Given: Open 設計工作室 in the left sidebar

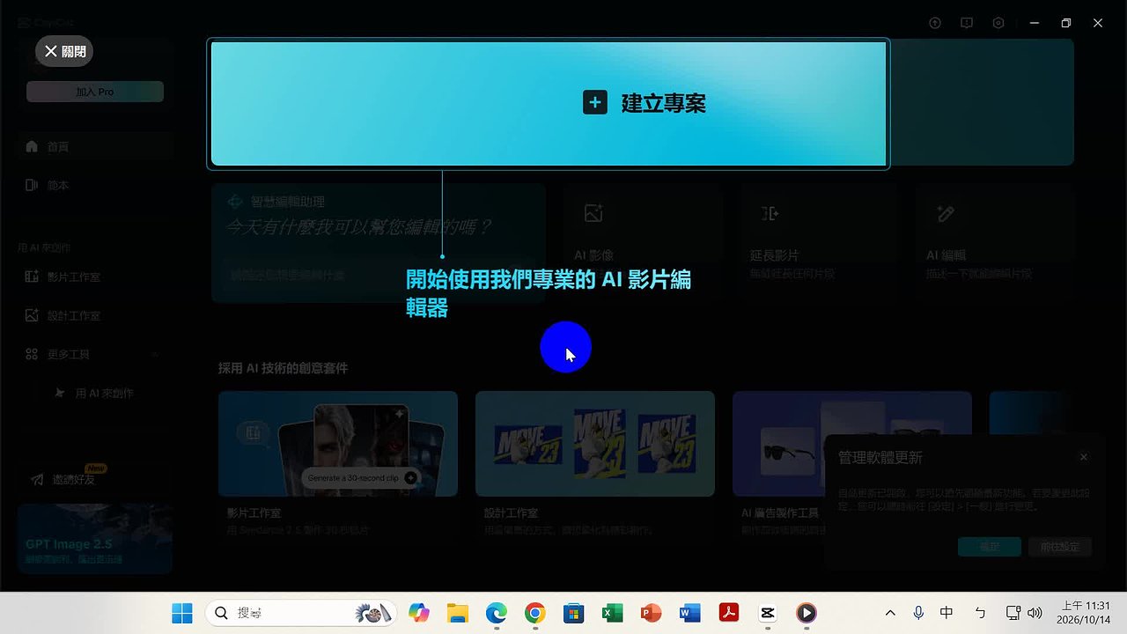Looking at the screenshot, I should [95, 315].
